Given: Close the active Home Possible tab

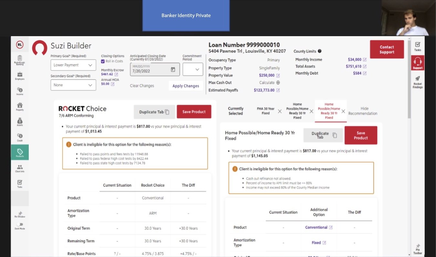Looking at the screenshot, I should (343, 111).
